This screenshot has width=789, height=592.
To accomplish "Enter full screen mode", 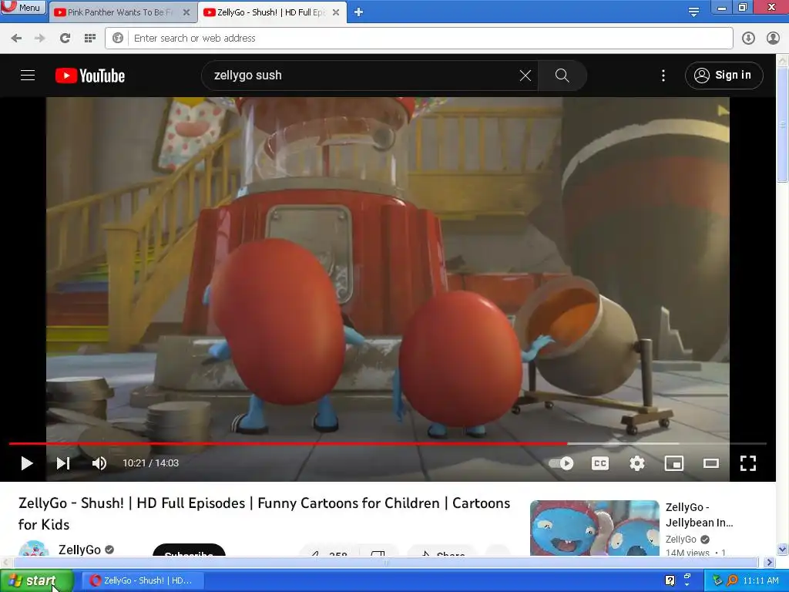I will tap(747, 463).
